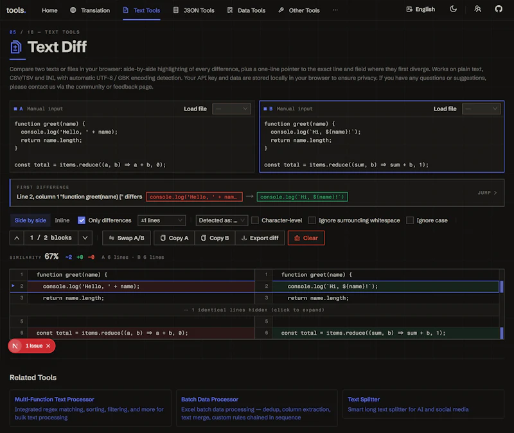514x433 pixels.
Task: Click the Data Tools icon
Action: point(230,10)
